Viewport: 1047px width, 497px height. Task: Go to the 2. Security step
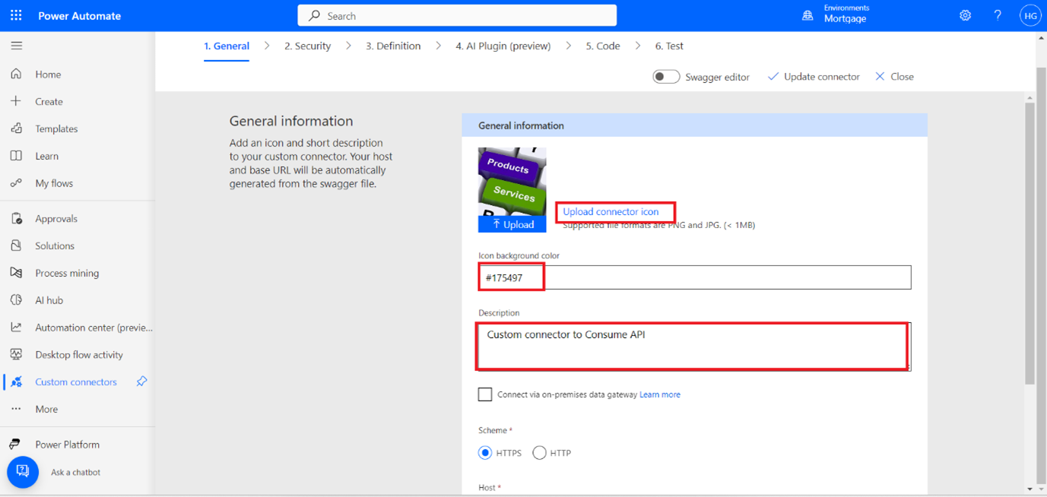[x=307, y=46]
